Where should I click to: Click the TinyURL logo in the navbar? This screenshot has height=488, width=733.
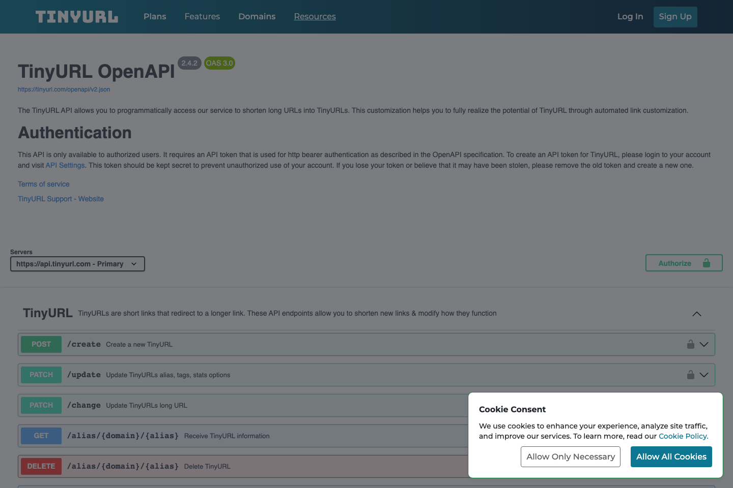pos(76,16)
